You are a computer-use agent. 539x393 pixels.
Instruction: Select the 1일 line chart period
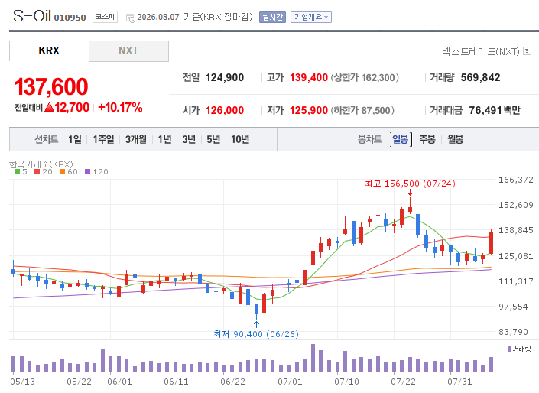pos(75,139)
